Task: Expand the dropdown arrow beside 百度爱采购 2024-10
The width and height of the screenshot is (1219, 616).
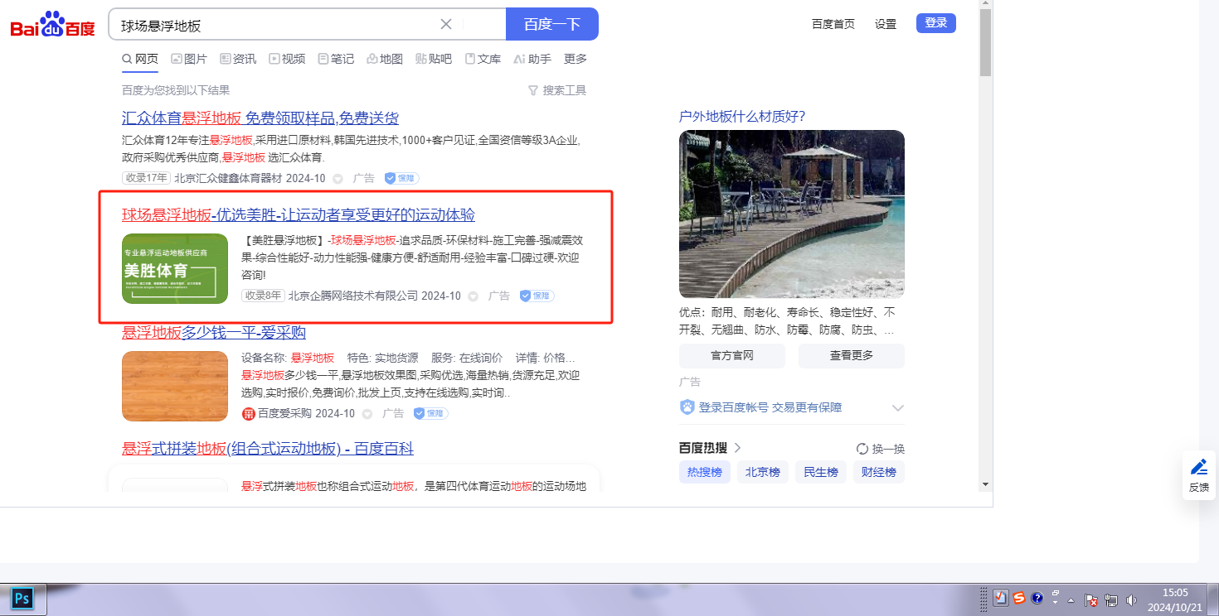Action: [x=367, y=414]
